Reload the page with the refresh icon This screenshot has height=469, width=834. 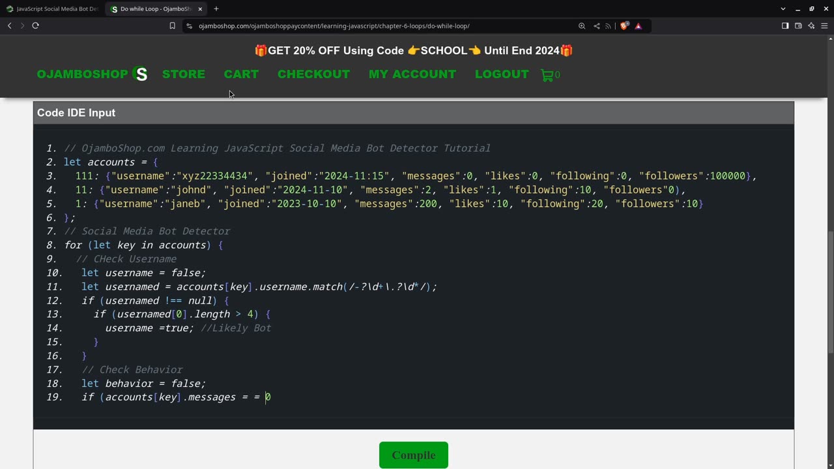pos(35,25)
